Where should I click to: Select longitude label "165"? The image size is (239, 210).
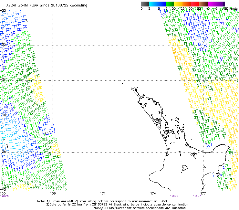point(3,194)
